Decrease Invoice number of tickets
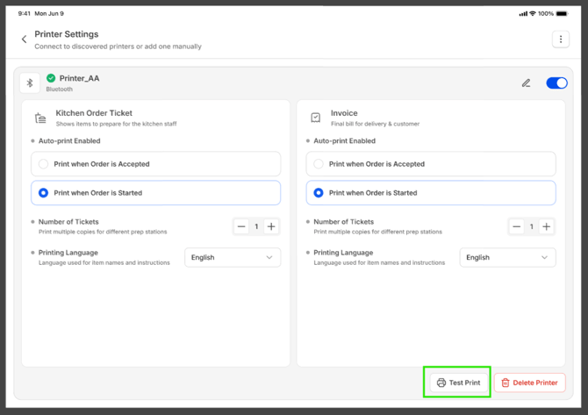The width and height of the screenshot is (588, 415). click(517, 226)
